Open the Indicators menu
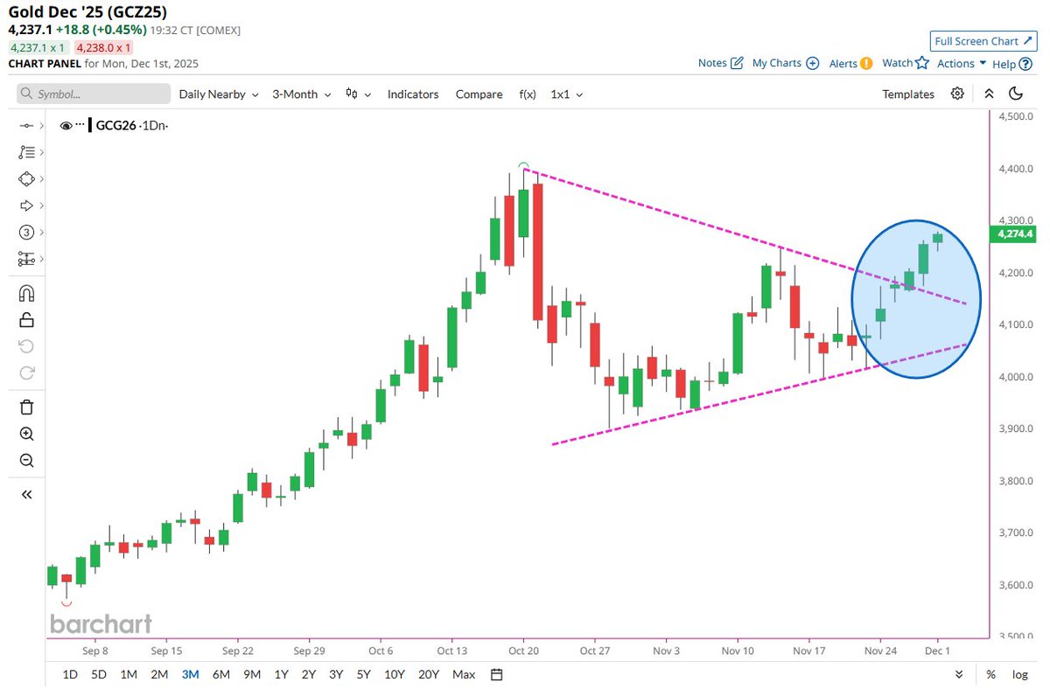This screenshot has width=1050, height=696. pyautogui.click(x=413, y=94)
